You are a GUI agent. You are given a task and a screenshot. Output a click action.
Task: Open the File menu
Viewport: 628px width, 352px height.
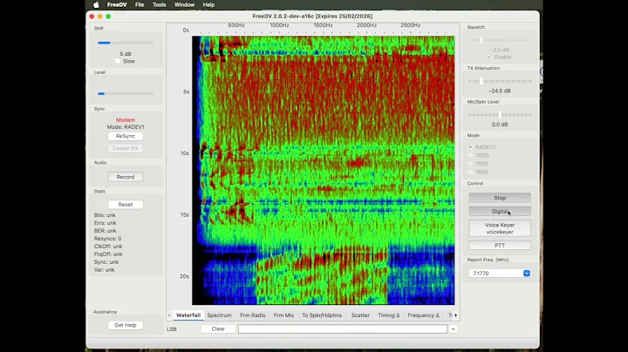click(x=140, y=5)
